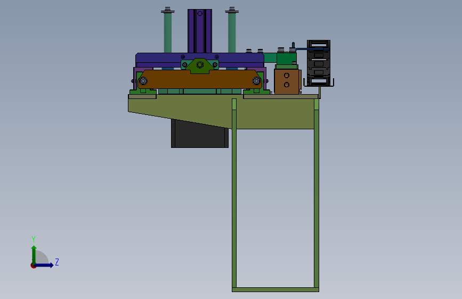This screenshot has height=299, width=462.
Task: Select the bottom bar of the green support frame
Action: point(275,290)
